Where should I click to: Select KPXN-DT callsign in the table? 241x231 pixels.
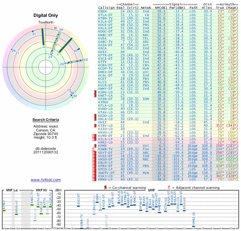point(105,99)
